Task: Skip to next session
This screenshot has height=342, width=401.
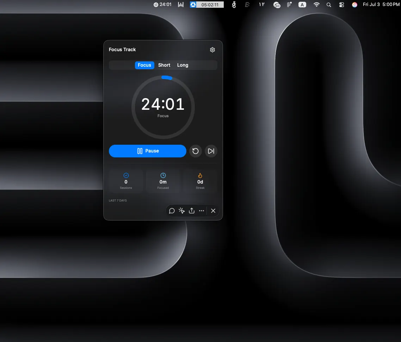Action: point(211,151)
